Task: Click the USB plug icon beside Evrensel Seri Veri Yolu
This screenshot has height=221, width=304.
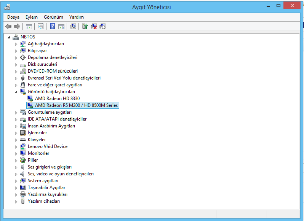Action: pyautogui.click(x=23, y=78)
